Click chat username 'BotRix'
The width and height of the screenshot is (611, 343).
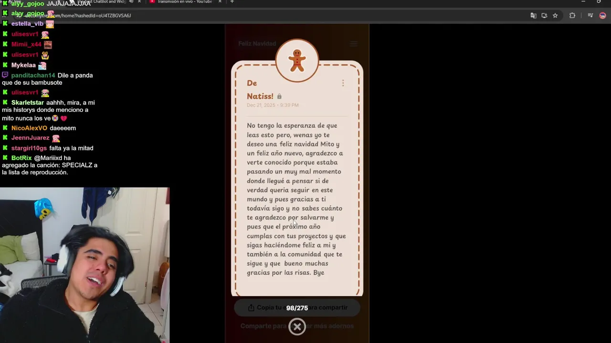click(x=21, y=158)
